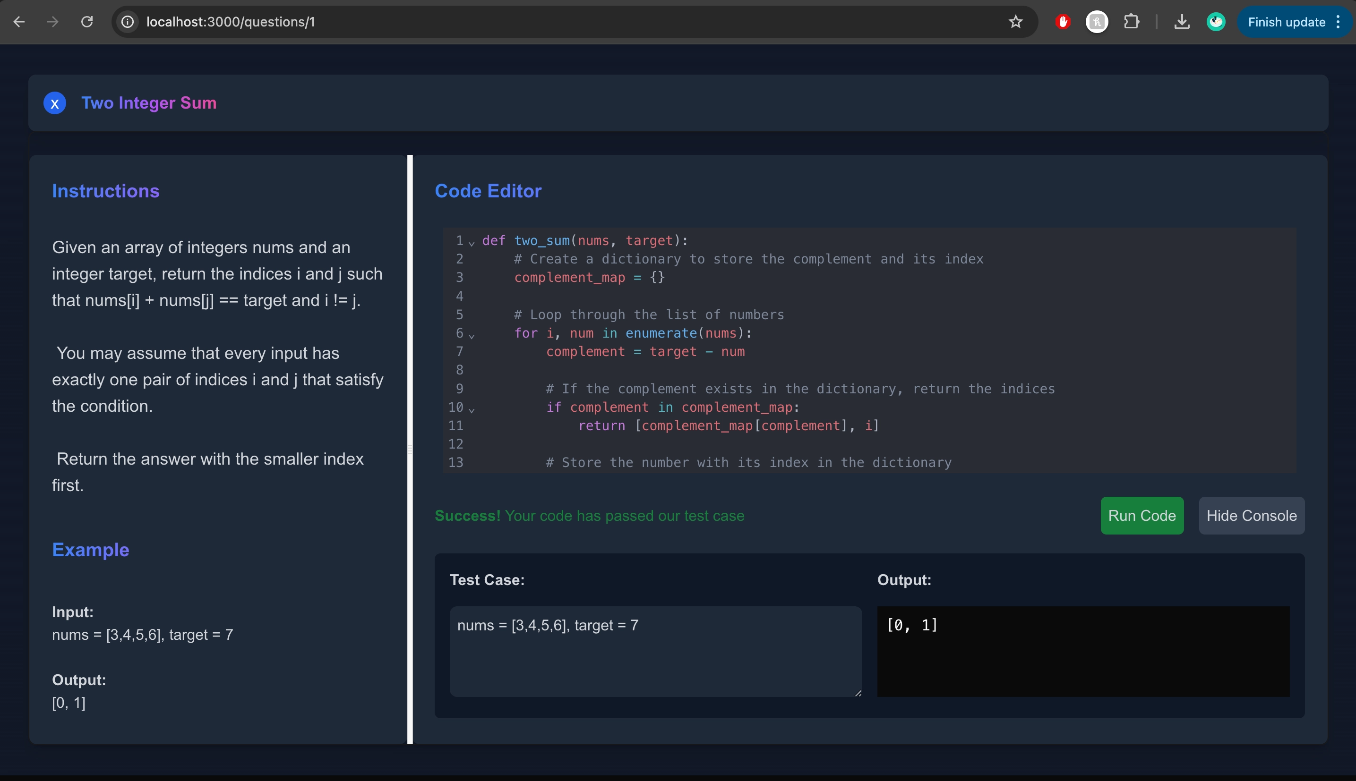Bookmark this page with the star icon

tap(1015, 22)
